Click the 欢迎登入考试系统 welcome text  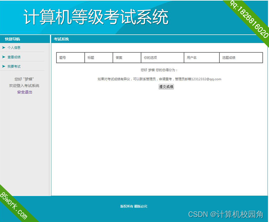click(x=24, y=86)
